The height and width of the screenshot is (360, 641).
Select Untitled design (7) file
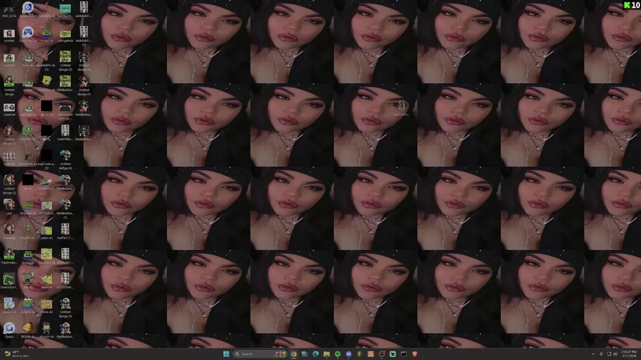click(84, 85)
